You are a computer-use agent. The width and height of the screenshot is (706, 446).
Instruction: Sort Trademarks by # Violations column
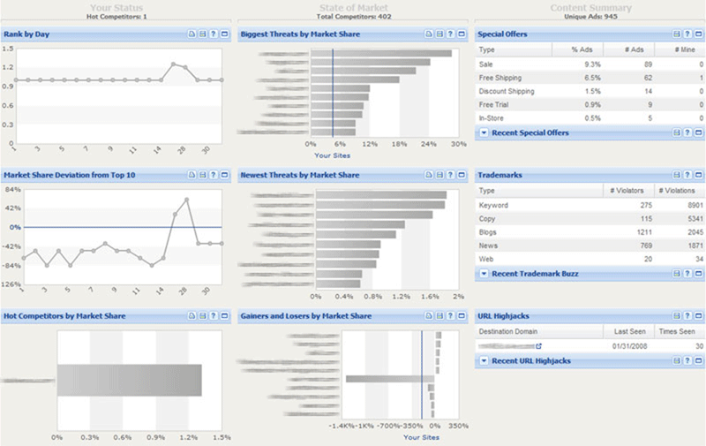677,190
